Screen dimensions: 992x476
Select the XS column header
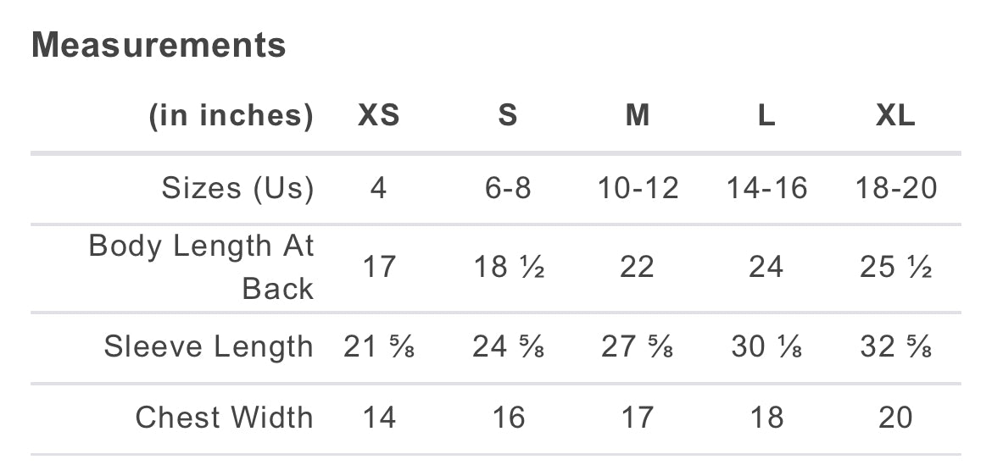coord(379,116)
